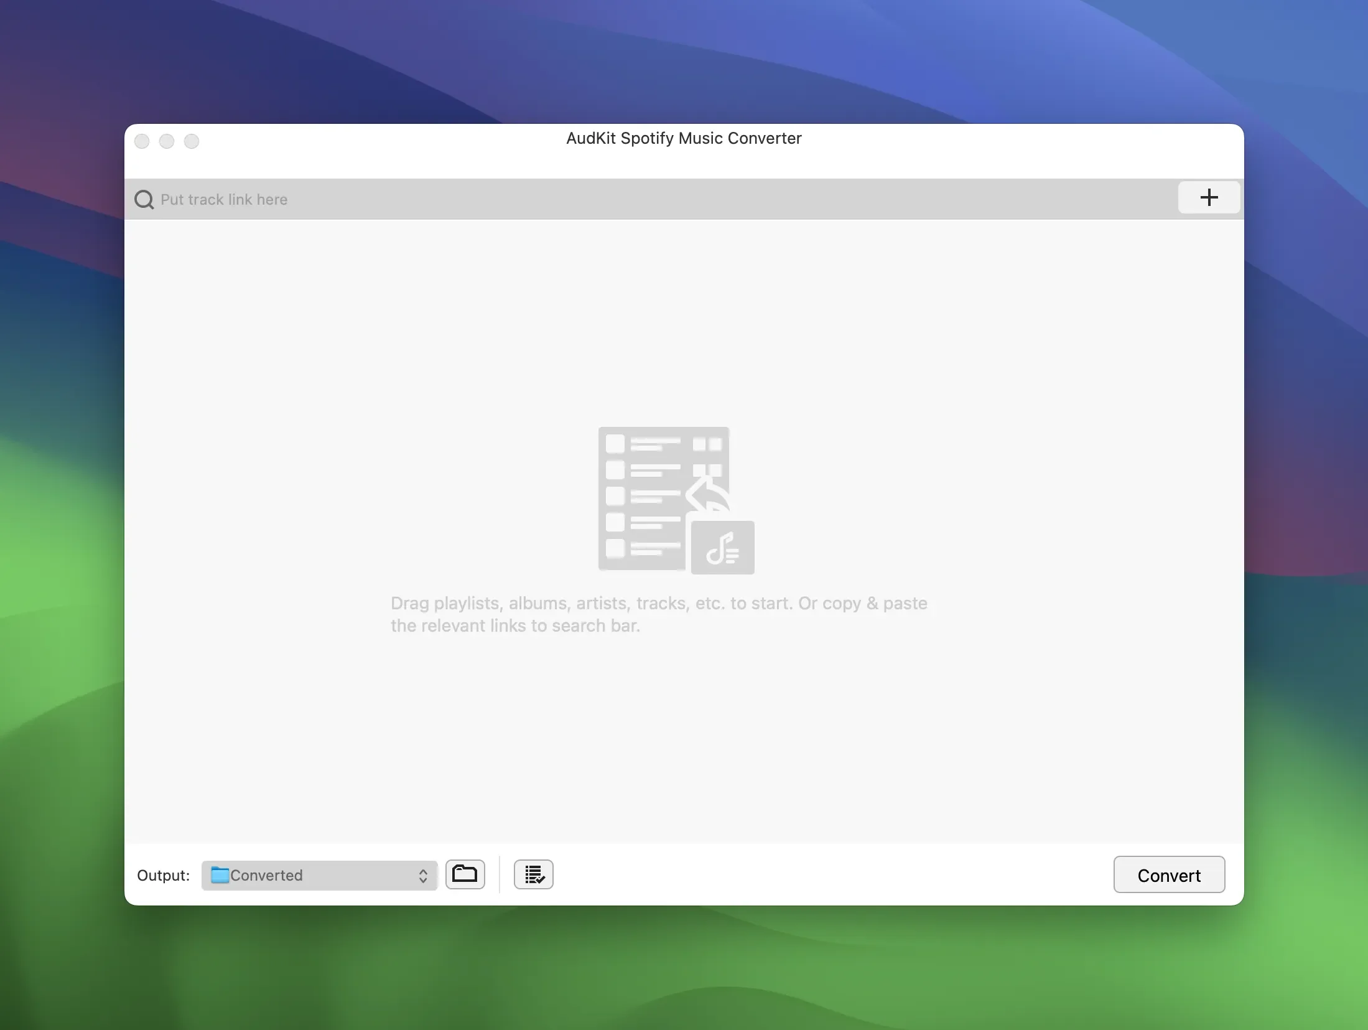Click the return-arrow icon within the placeholder graphic

click(706, 495)
